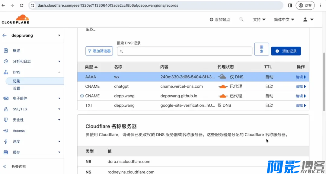Sort by 类型 column header

(91, 67)
